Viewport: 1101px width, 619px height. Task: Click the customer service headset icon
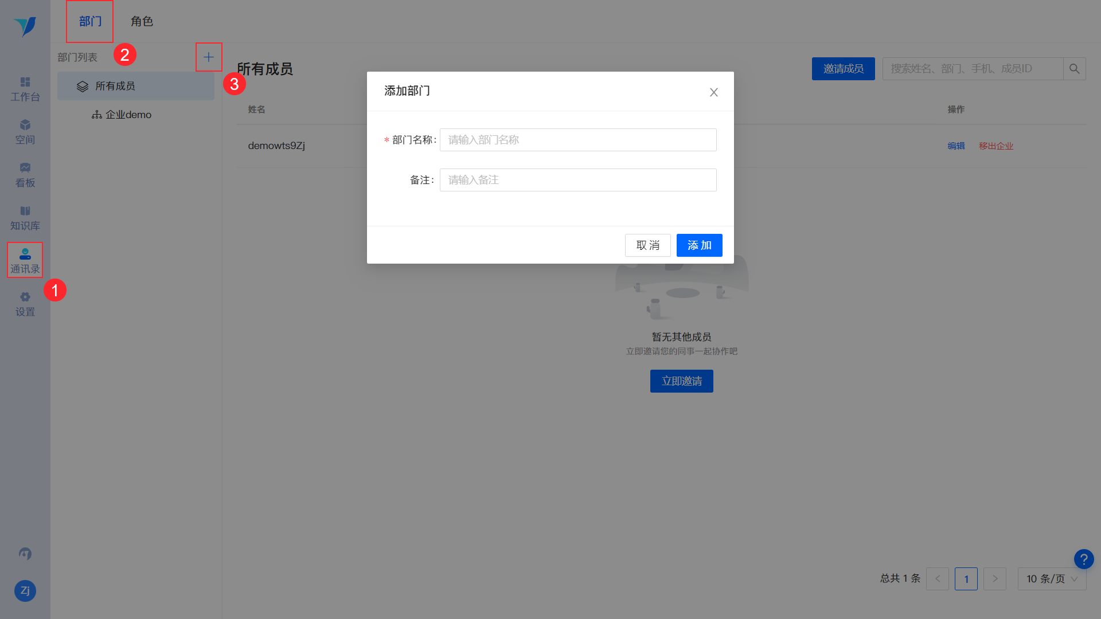coord(25,554)
